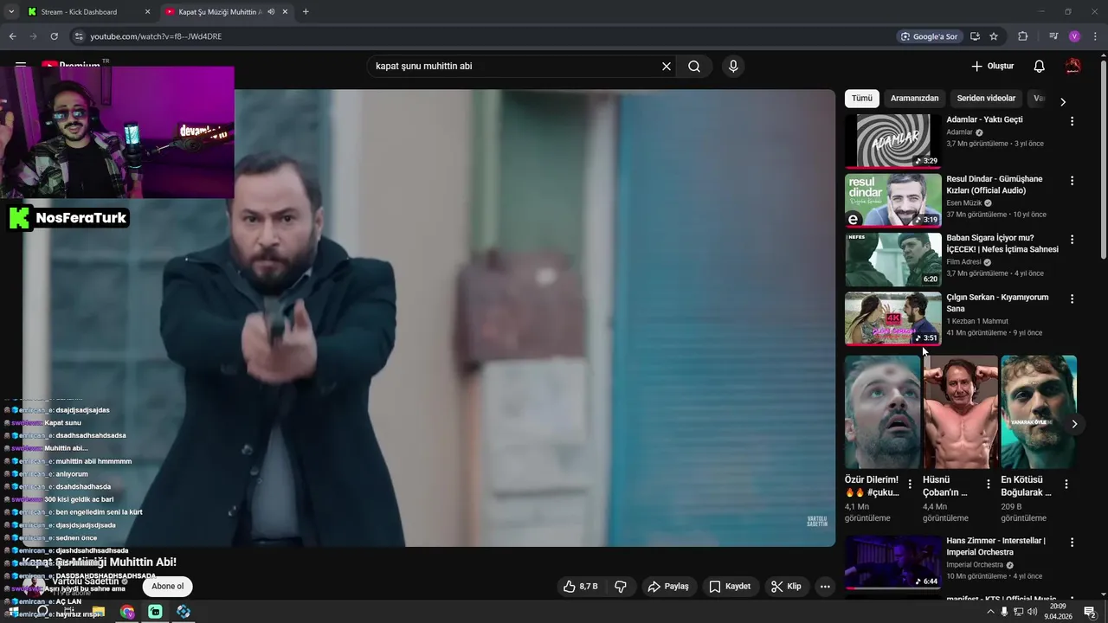Select the Aramanızdan filter chip
1108x623 pixels.
pos(914,99)
